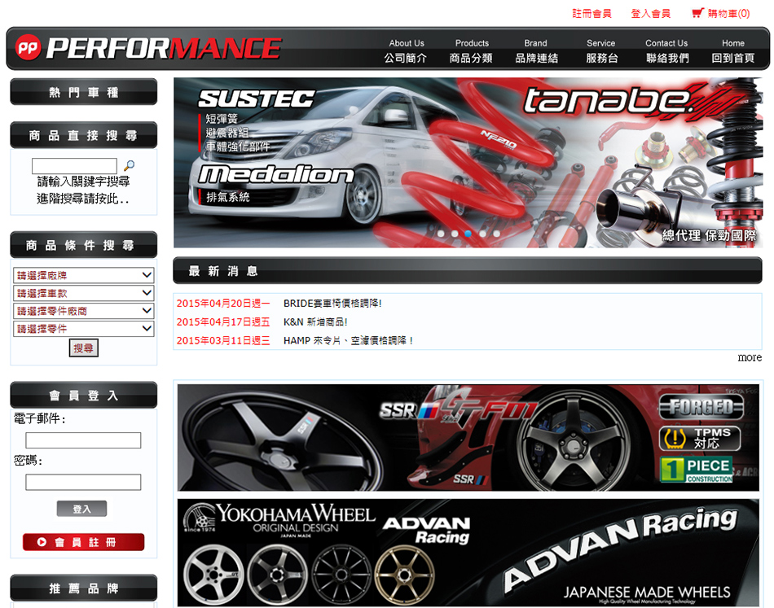The height and width of the screenshot is (608, 774).
Task: Click the SSR GTF01 wheel banner
Action: 468,438
